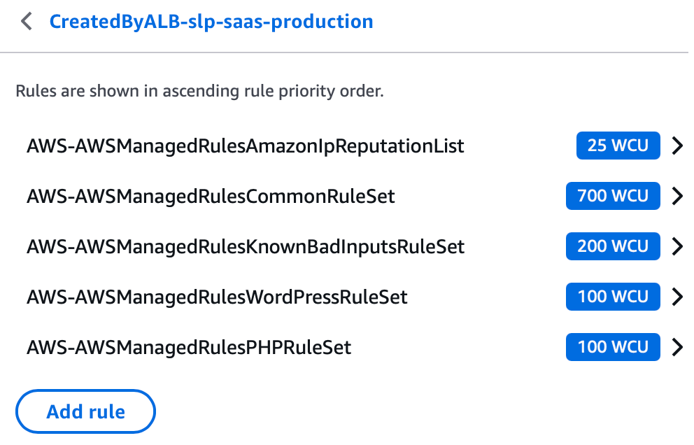Expand chevron for WordPressRuleSet rule
Image resolution: width=694 pixels, height=445 pixels.
[x=677, y=297]
